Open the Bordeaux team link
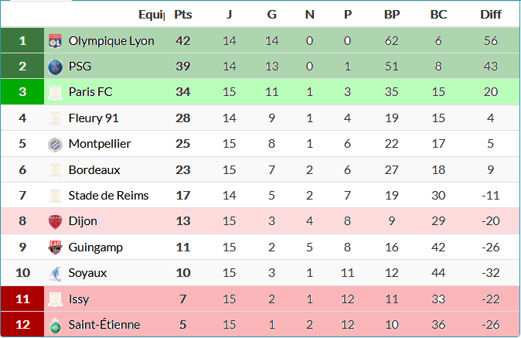Screen dimensions: 521x338 pyautogui.click(x=94, y=170)
